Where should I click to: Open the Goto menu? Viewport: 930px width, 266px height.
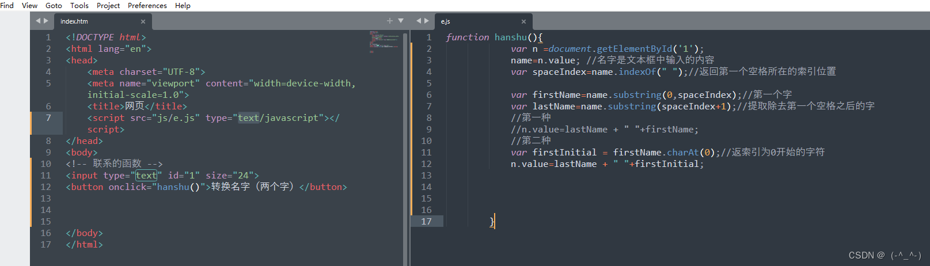coord(54,5)
